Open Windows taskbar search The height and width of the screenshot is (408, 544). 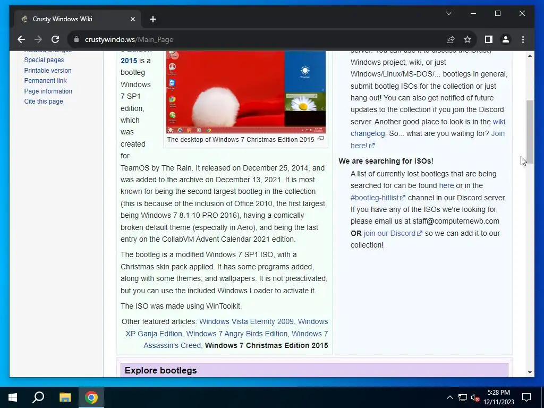tap(38, 397)
